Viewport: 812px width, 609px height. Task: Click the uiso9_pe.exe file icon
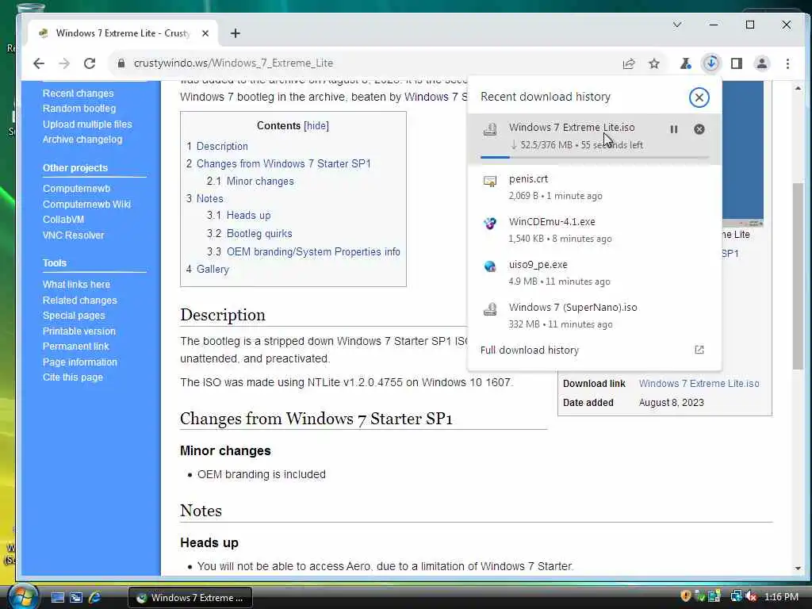tap(490, 266)
